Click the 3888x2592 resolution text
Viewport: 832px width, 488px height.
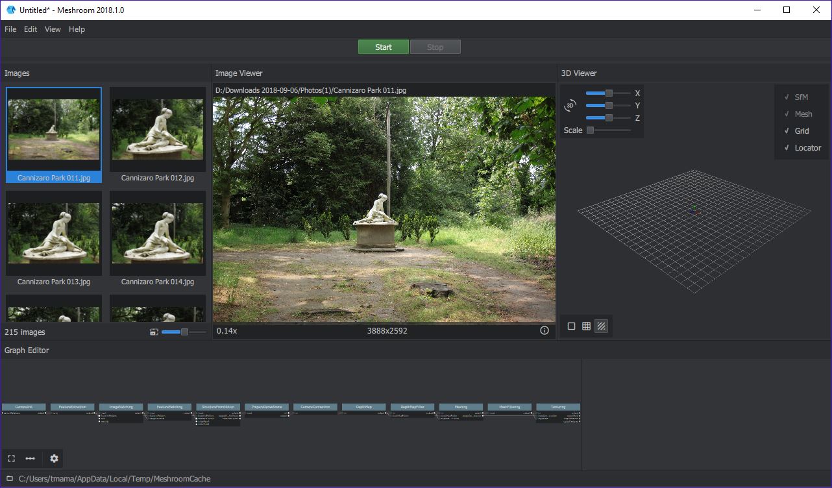click(387, 331)
